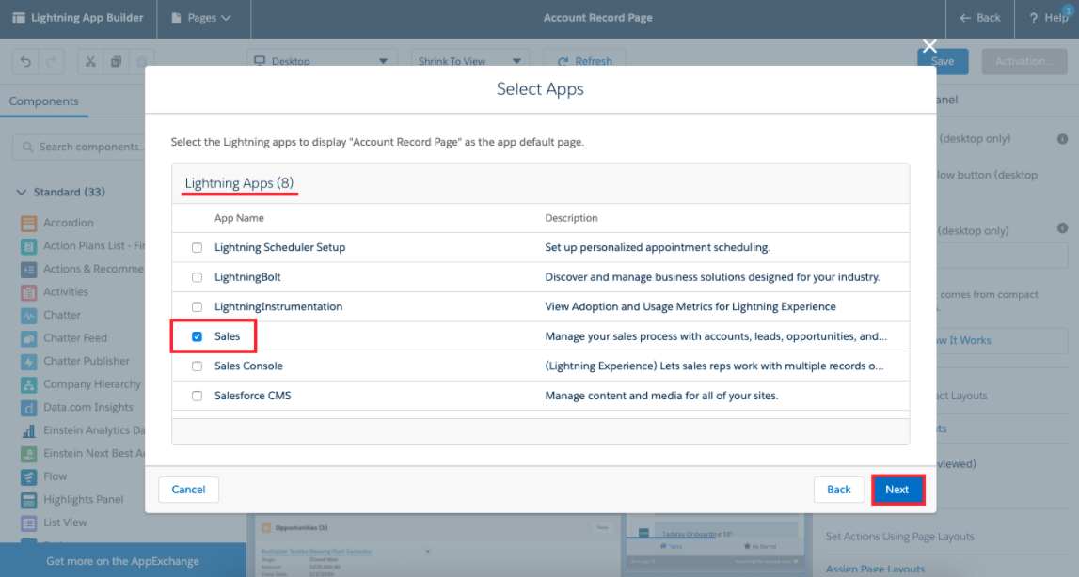The image size is (1079, 577).
Task: Select the Chatter component icon
Action: 31,314
